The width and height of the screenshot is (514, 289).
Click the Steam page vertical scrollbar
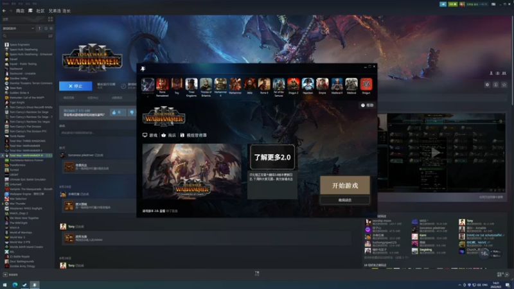coord(512,60)
